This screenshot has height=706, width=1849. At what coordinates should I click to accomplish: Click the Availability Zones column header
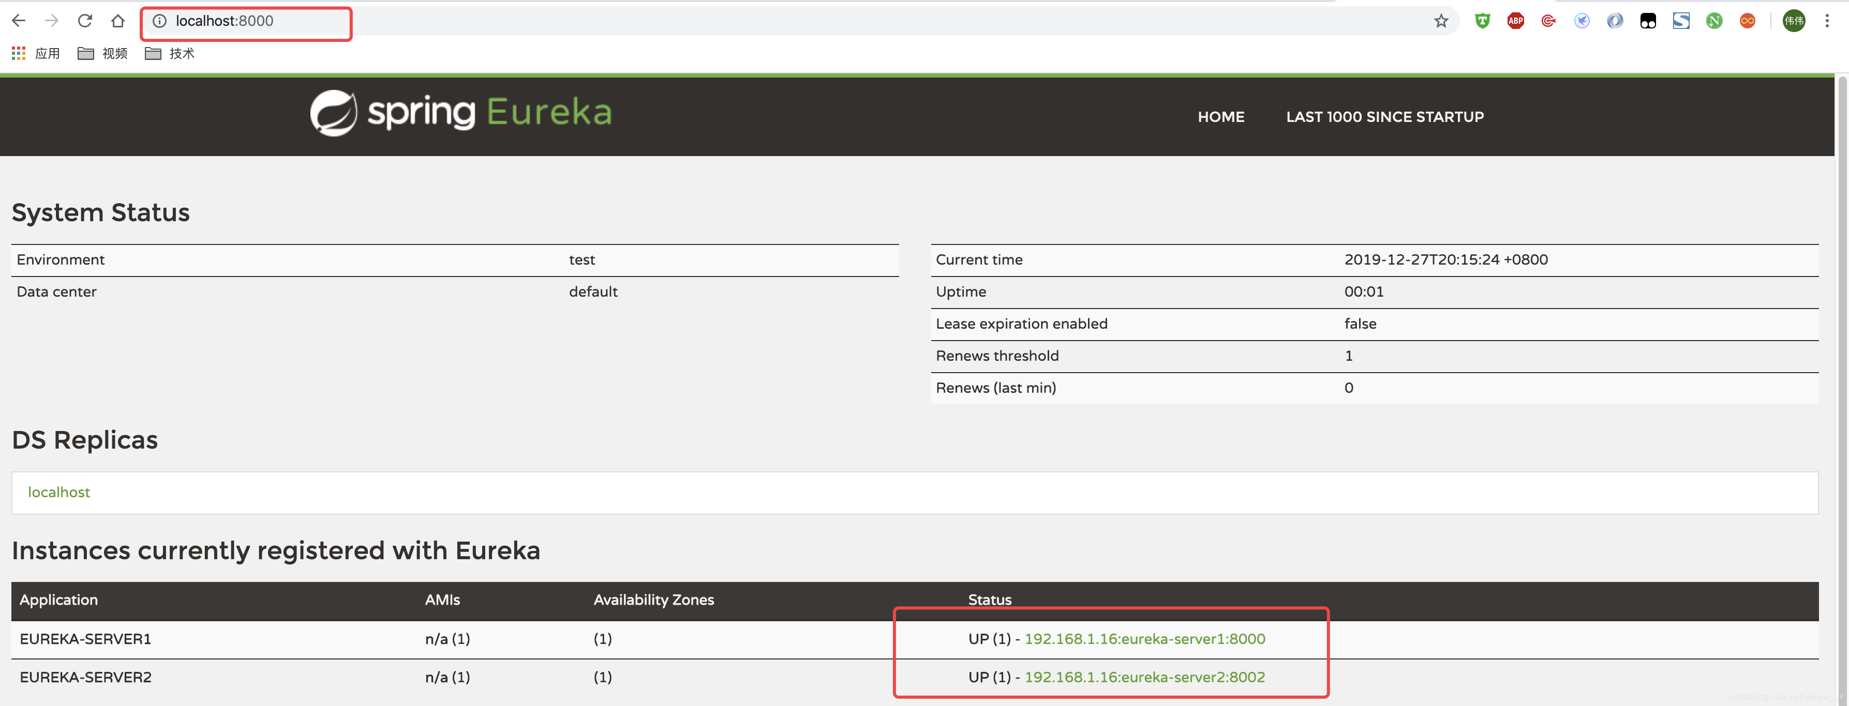point(653,600)
